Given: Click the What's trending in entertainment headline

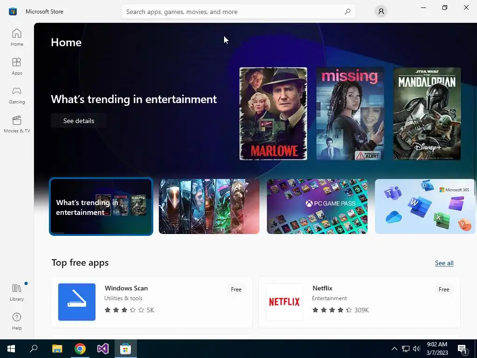Looking at the screenshot, I should pyautogui.click(x=134, y=99).
